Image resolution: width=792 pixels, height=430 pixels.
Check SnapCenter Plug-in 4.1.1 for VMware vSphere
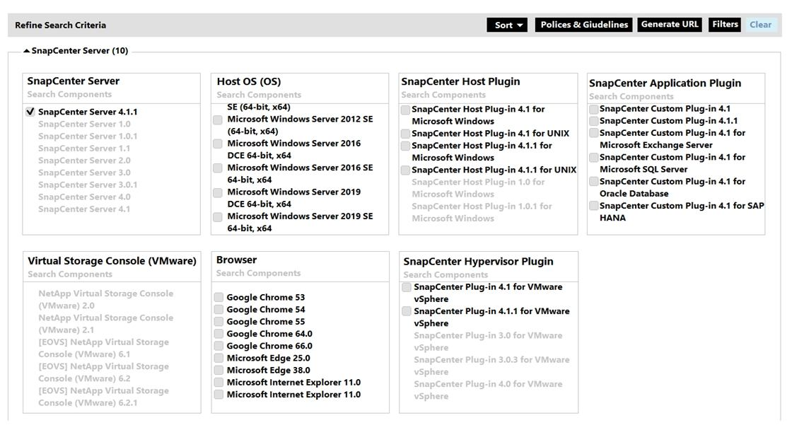pyautogui.click(x=407, y=312)
